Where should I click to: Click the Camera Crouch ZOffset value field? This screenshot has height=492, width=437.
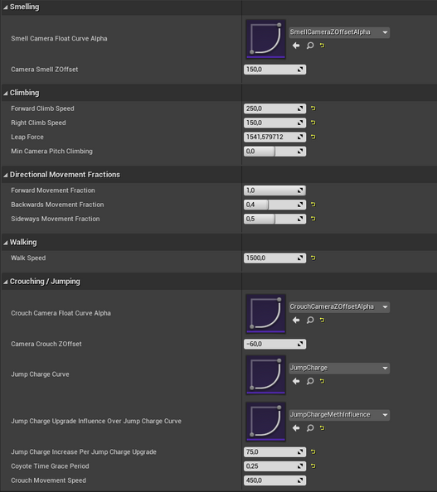click(x=275, y=344)
